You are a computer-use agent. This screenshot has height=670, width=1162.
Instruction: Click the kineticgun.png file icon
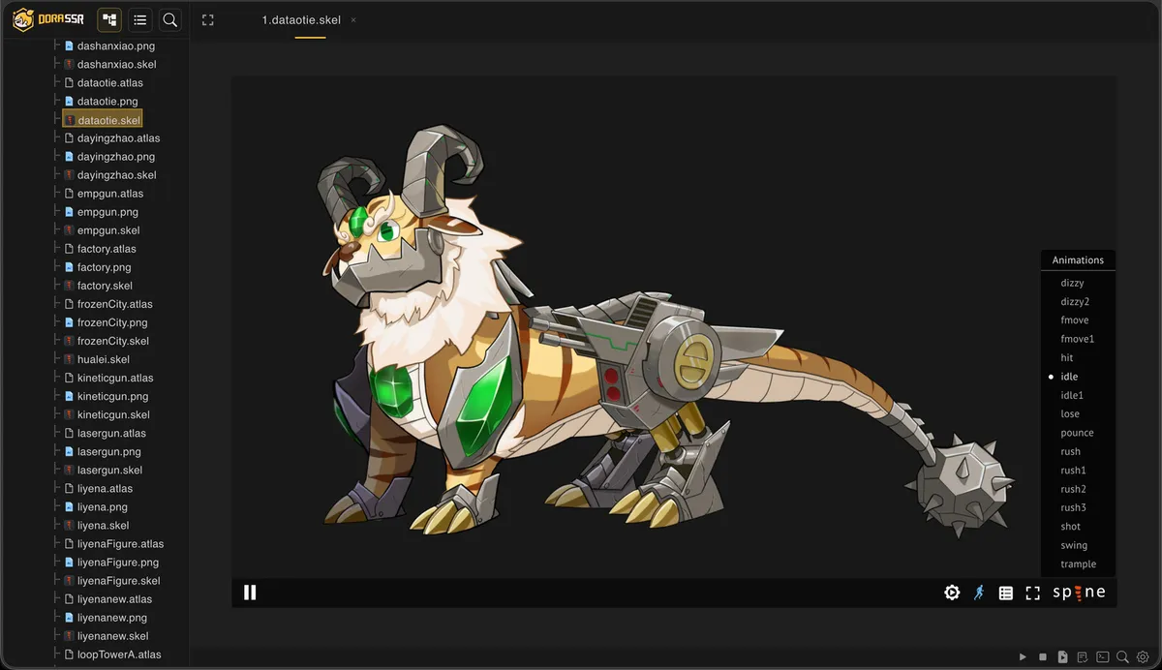click(69, 396)
